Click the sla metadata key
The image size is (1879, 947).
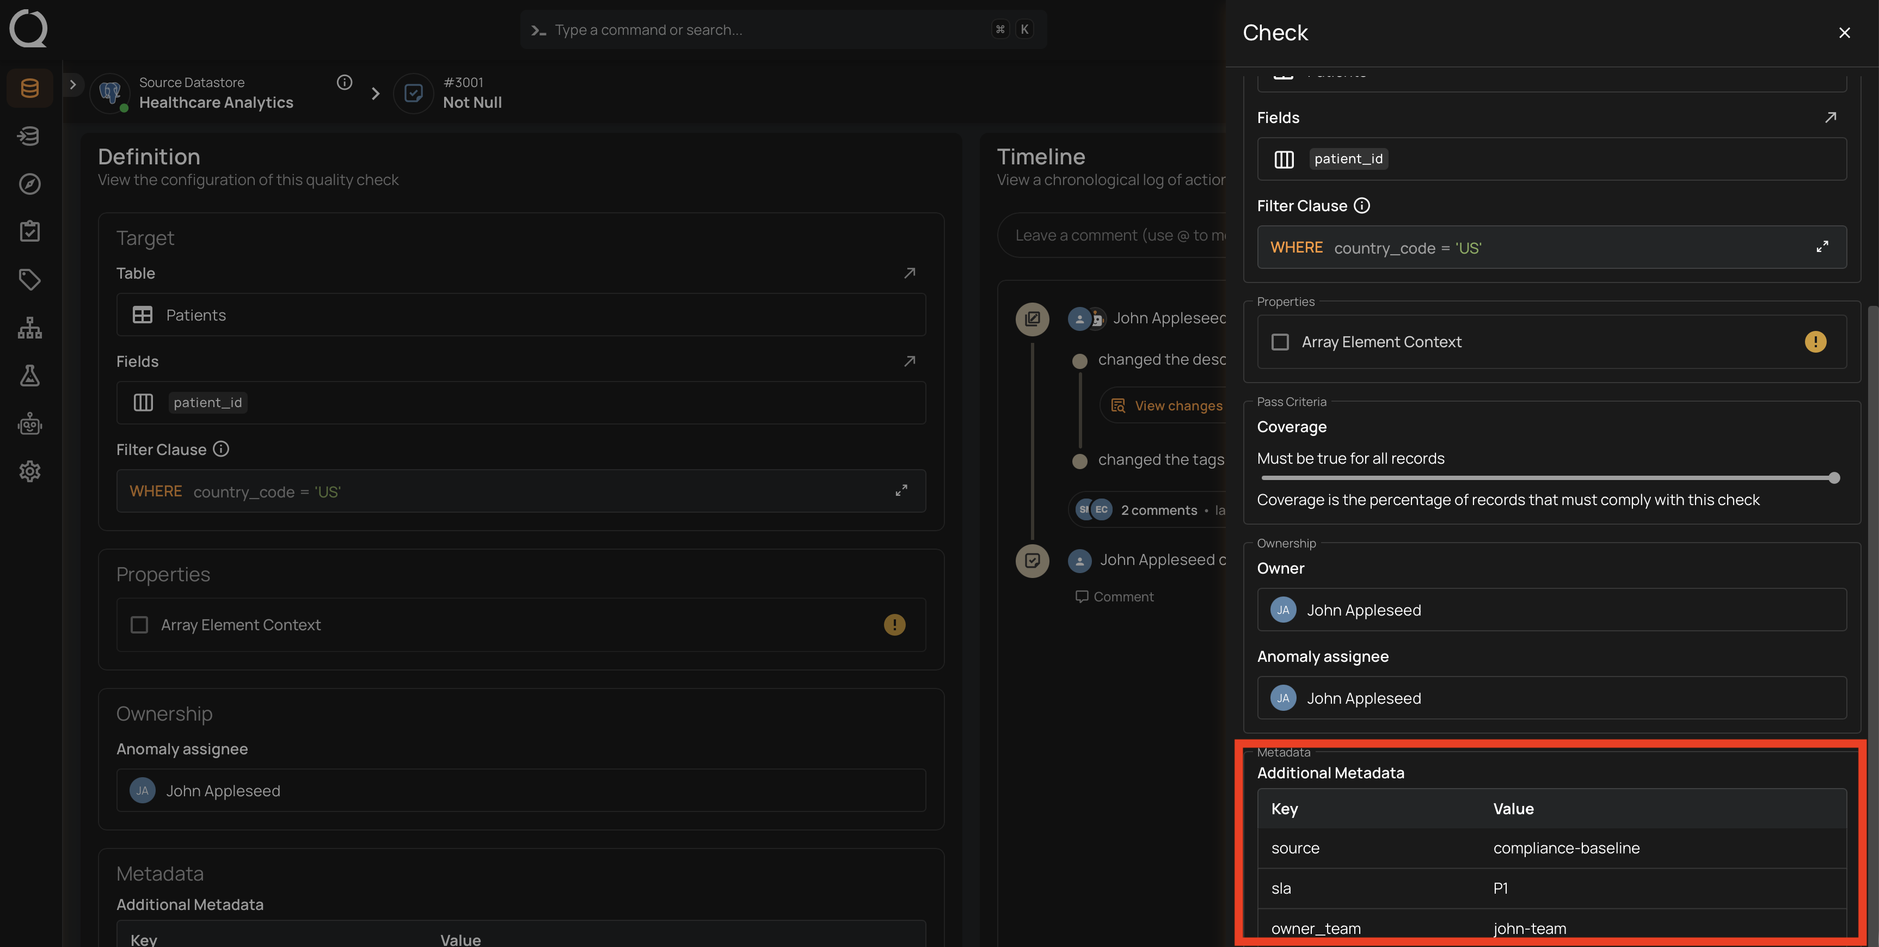point(1281,888)
